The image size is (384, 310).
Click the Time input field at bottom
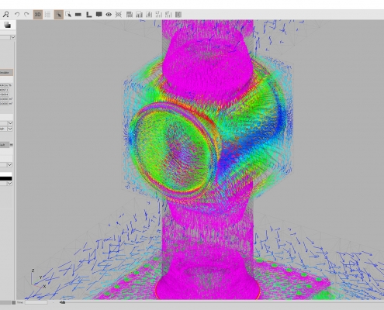[36, 302]
